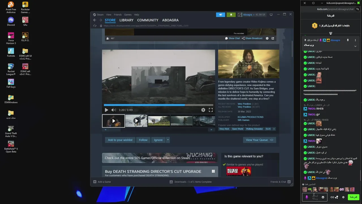Open Steam notifications bell

click(x=231, y=15)
